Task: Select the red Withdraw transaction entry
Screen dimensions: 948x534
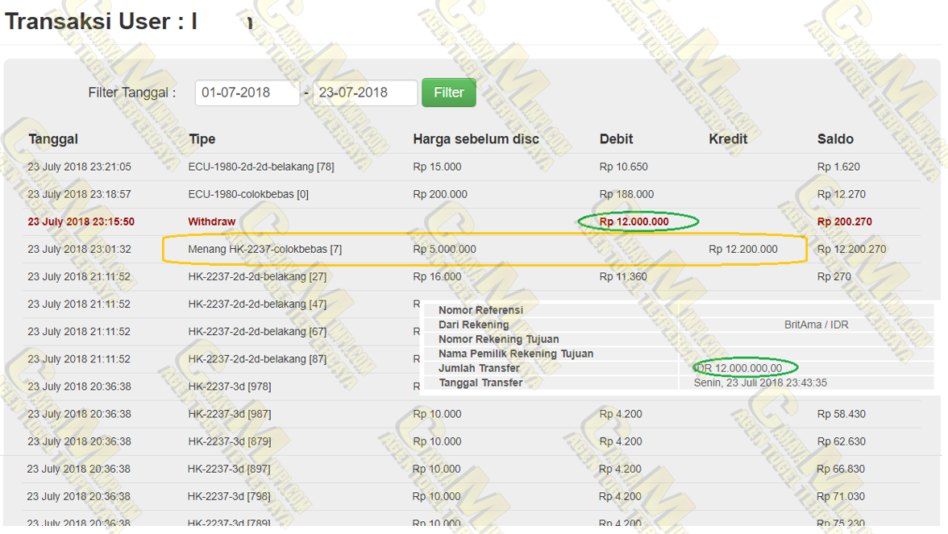Action: click(211, 221)
